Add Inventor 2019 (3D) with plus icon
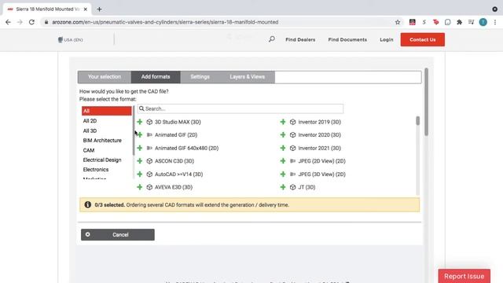 (283, 122)
